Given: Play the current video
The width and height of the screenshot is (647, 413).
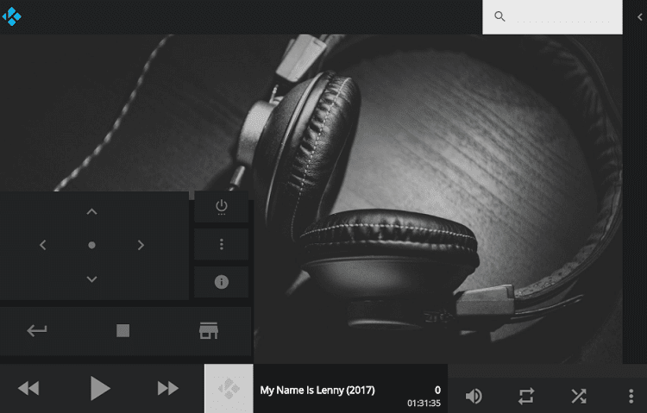Looking at the screenshot, I should (x=100, y=389).
